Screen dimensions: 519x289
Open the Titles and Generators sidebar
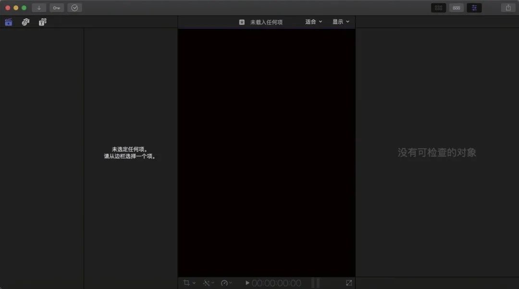click(42, 22)
